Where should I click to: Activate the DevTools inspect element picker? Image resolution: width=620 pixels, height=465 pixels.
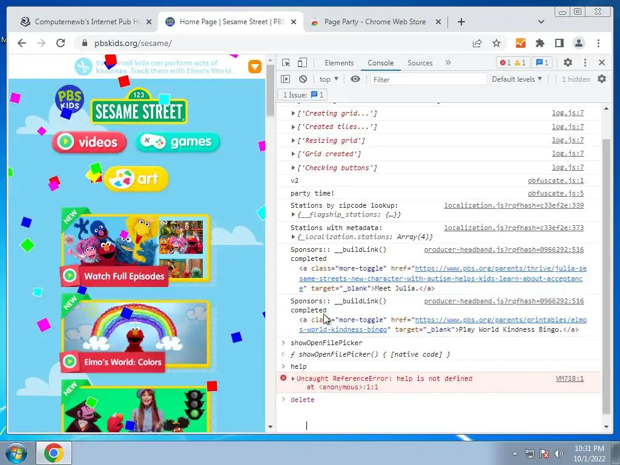click(286, 62)
